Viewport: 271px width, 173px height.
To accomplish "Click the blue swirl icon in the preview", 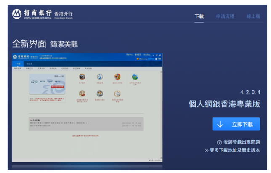I will click(100, 77).
